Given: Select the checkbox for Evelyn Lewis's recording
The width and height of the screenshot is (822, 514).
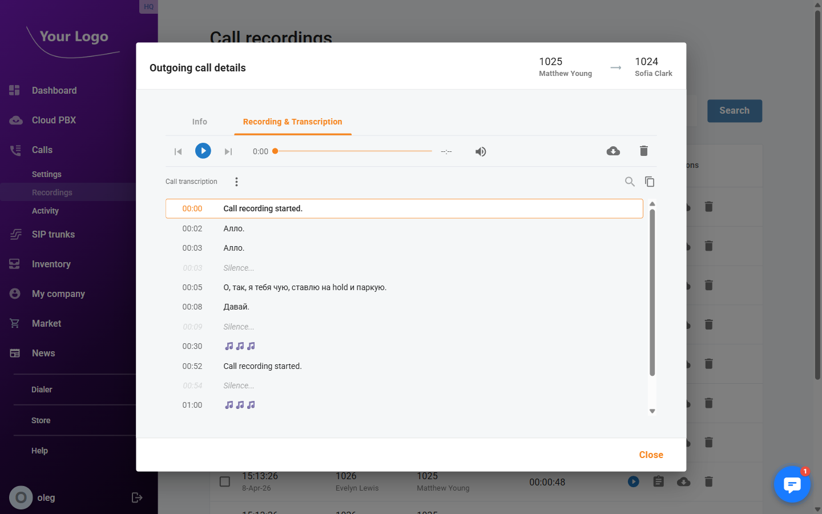Looking at the screenshot, I should [x=224, y=481].
